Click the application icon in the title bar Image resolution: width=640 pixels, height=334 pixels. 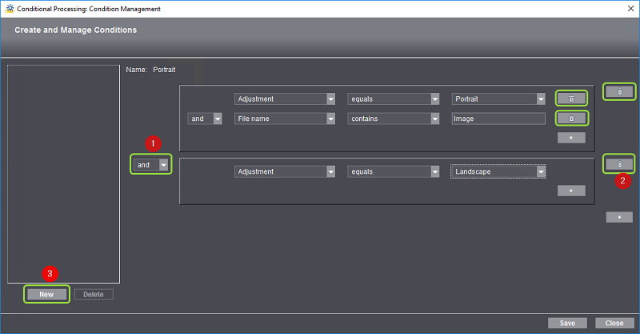pos(7,8)
